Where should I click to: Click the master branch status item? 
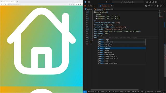click(91, 92)
